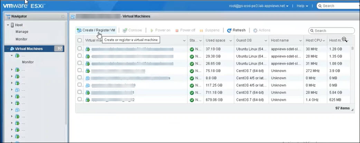Select Virtual Machines in Navigator

coord(29,49)
